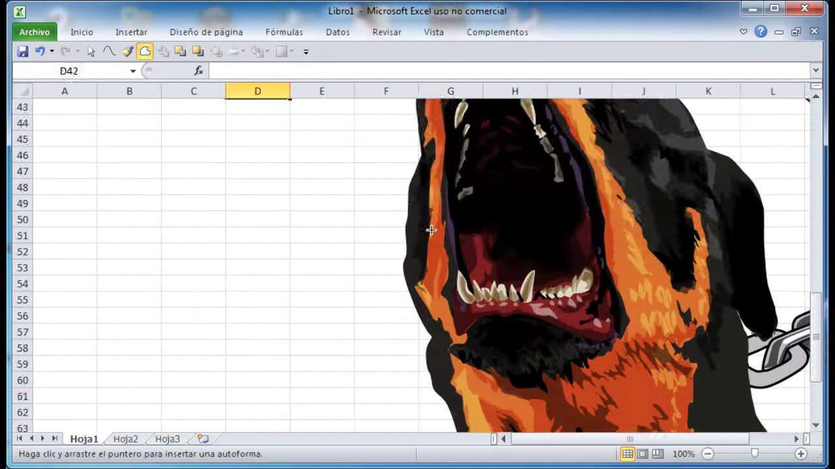This screenshot has width=835, height=469.
Task: Customize Quick Access Toolbar dropdown
Action: (x=306, y=51)
